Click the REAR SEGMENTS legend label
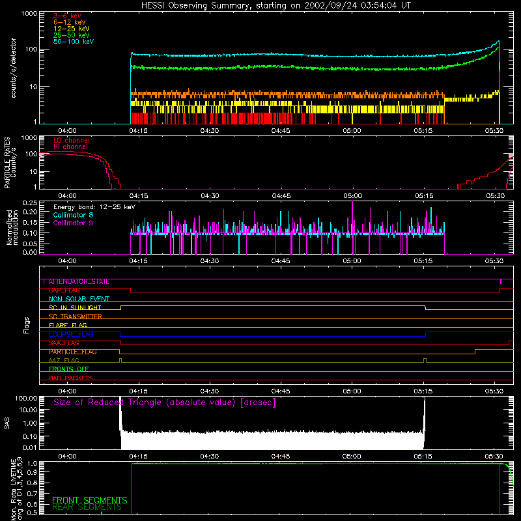Screen dimensions: 521x521 pos(87,507)
